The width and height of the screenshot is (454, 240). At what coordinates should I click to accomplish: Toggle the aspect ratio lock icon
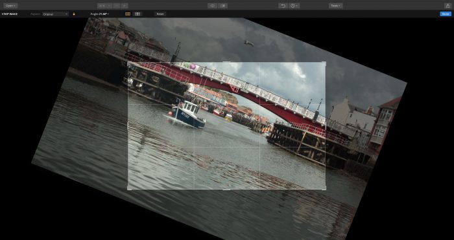point(74,14)
